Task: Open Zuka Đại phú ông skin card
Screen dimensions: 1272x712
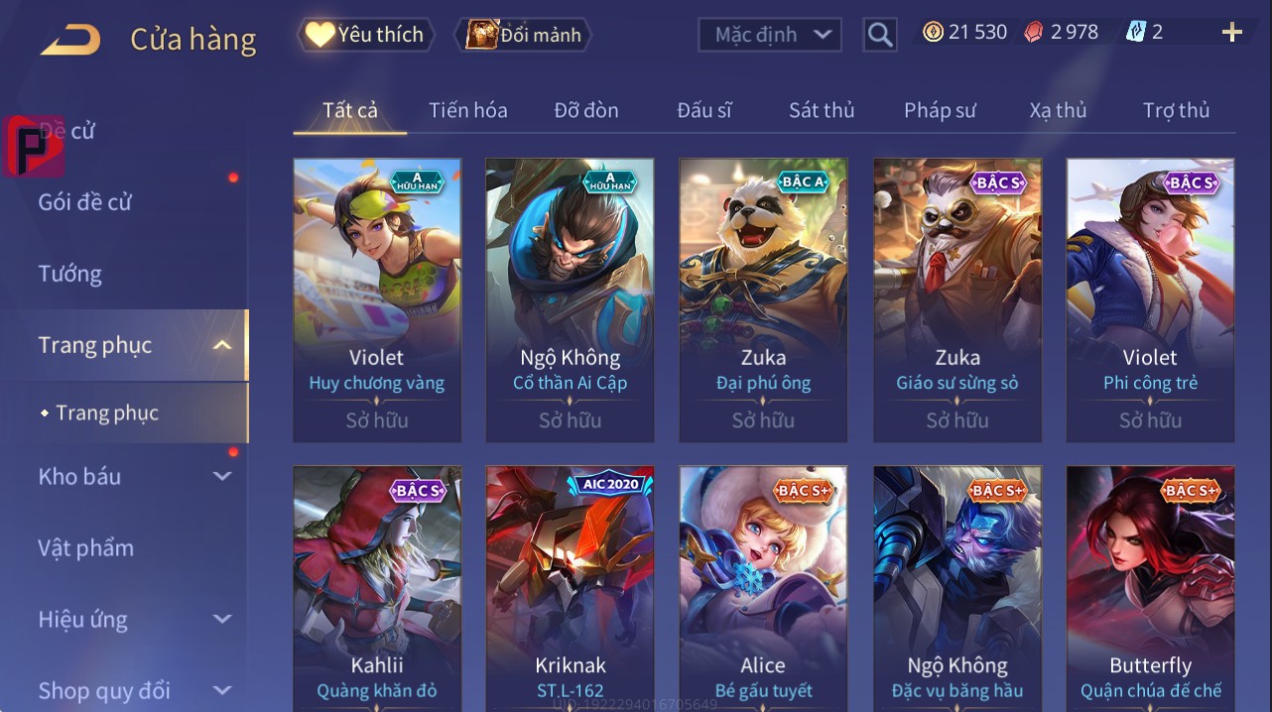Action: [x=763, y=300]
